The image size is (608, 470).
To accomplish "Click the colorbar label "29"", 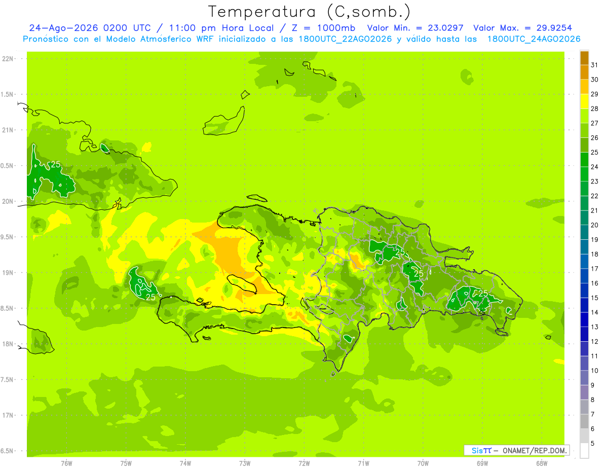I will click(595, 94).
